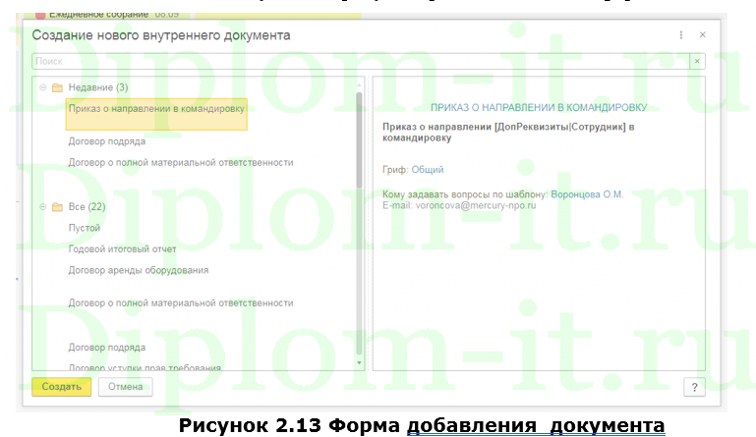Click the Все folder icon
Viewport: 756px width, 437px height.
point(57,206)
